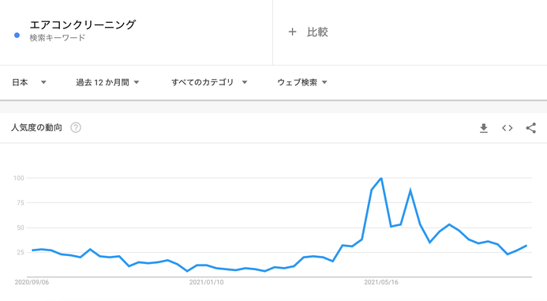Click the 2020/09/06 start date label
This screenshot has width=547, height=301.
point(32,282)
